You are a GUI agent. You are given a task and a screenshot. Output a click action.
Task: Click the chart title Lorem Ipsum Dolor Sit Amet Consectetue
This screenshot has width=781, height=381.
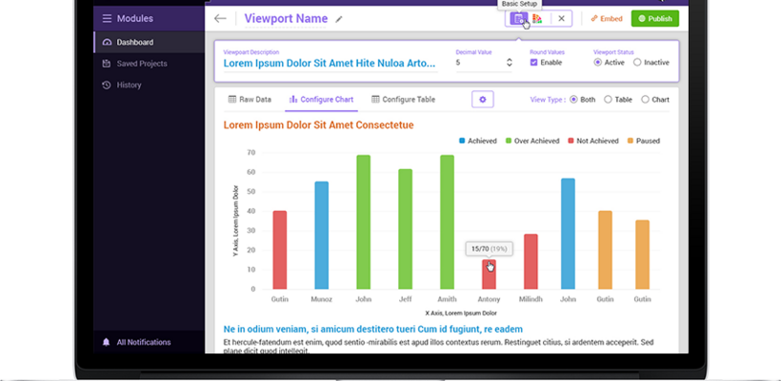[318, 125]
